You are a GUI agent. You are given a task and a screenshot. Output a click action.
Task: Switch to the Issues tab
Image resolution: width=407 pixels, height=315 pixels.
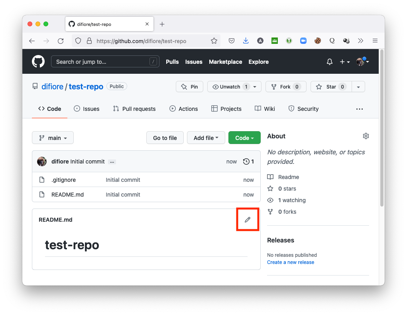pyautogui.click(x=87, y=109)
